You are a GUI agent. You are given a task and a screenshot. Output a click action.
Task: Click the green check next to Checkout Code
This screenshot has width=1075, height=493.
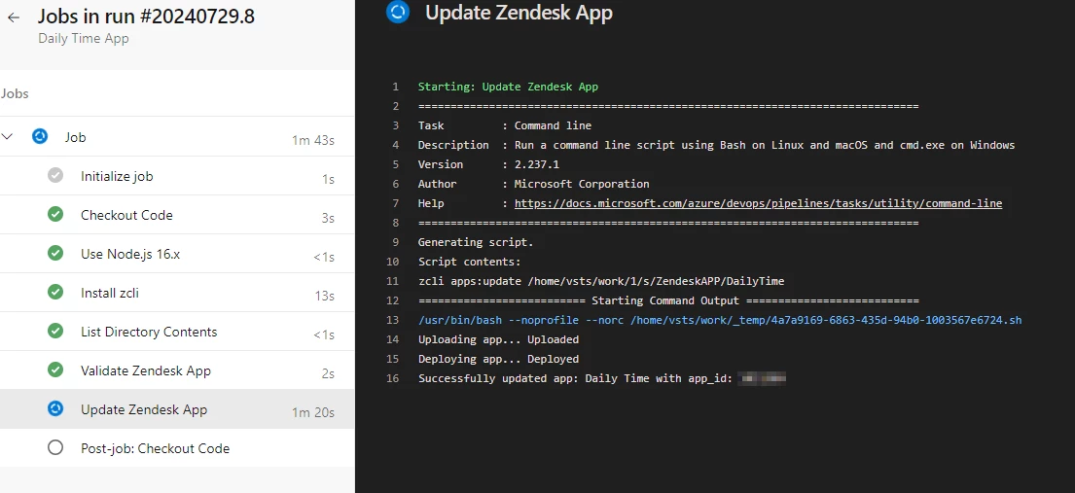[55, 215]
